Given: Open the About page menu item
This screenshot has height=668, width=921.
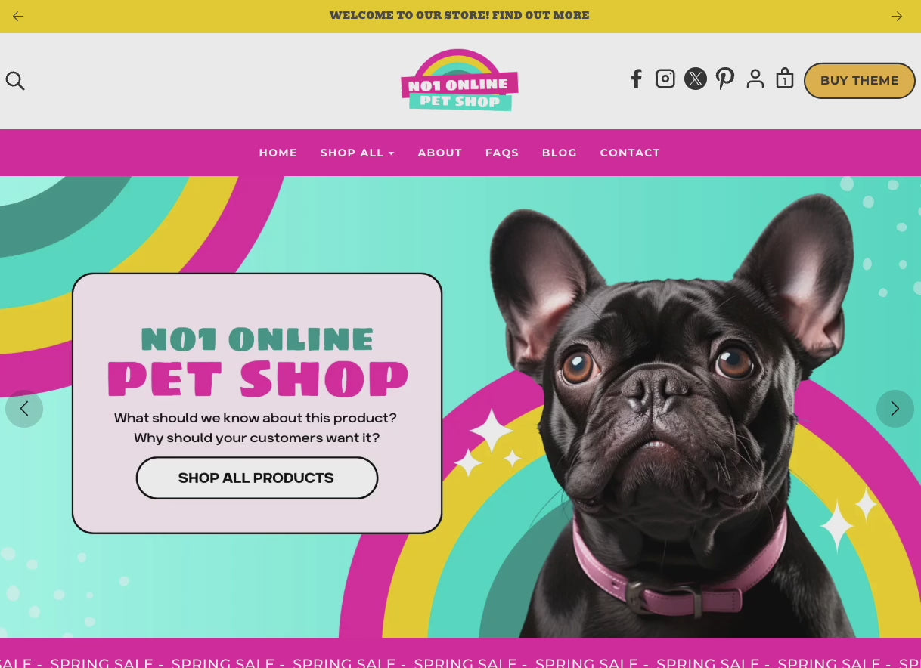Looking at the screenshot, I should coord(440,153).
